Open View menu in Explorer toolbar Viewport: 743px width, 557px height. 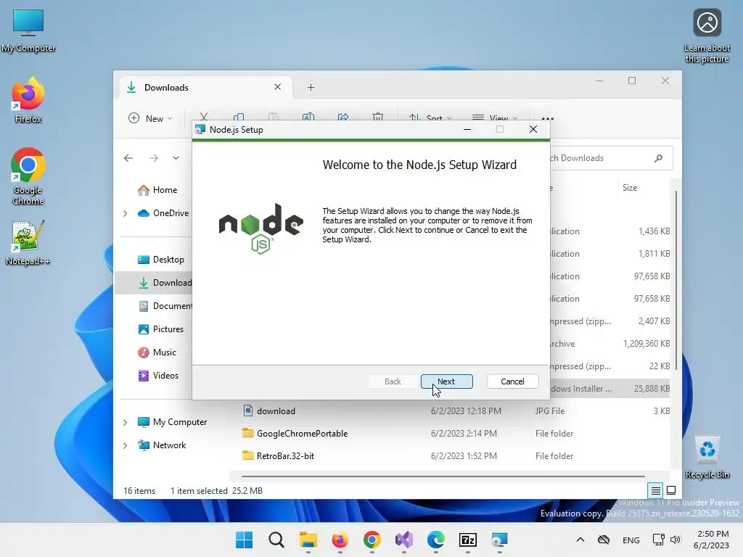(495, 117)
